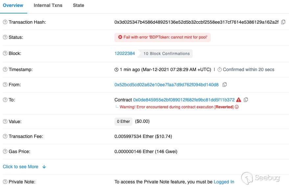289x187 pixels.
Task: Click the help icon beside Transaction Hash
Action: pyautogui.click(x=5, y=22)
